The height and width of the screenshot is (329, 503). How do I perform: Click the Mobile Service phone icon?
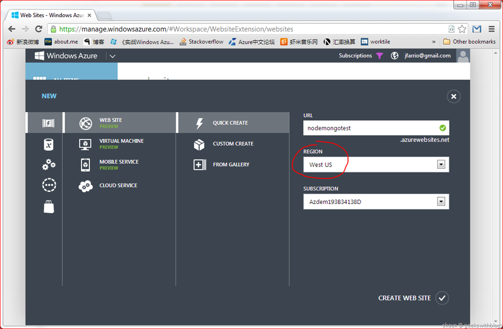(x=85, y=165)
